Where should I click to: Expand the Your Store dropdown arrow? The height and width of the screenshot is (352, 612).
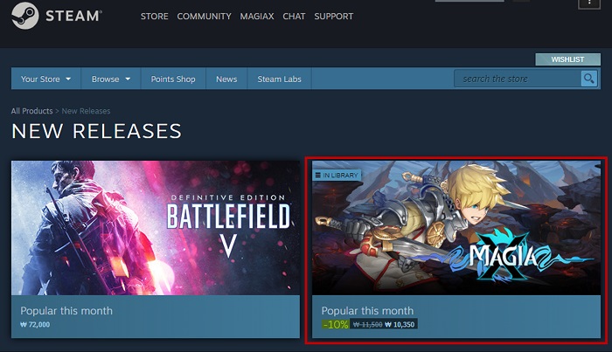coord(68,79)
